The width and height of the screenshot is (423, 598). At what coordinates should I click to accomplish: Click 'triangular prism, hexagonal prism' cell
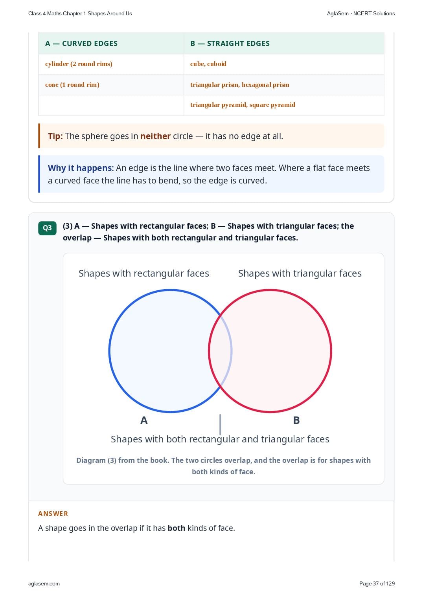[284, 85]
